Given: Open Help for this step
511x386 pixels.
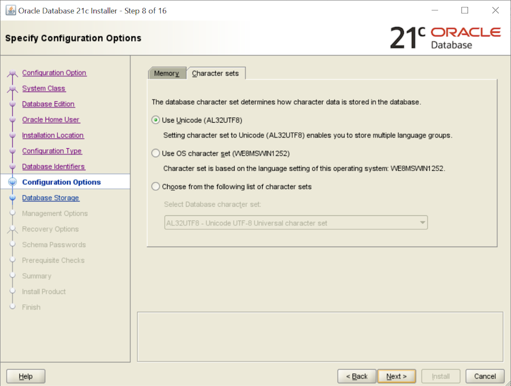Looking at the screenshot, I should coord(26,376).
